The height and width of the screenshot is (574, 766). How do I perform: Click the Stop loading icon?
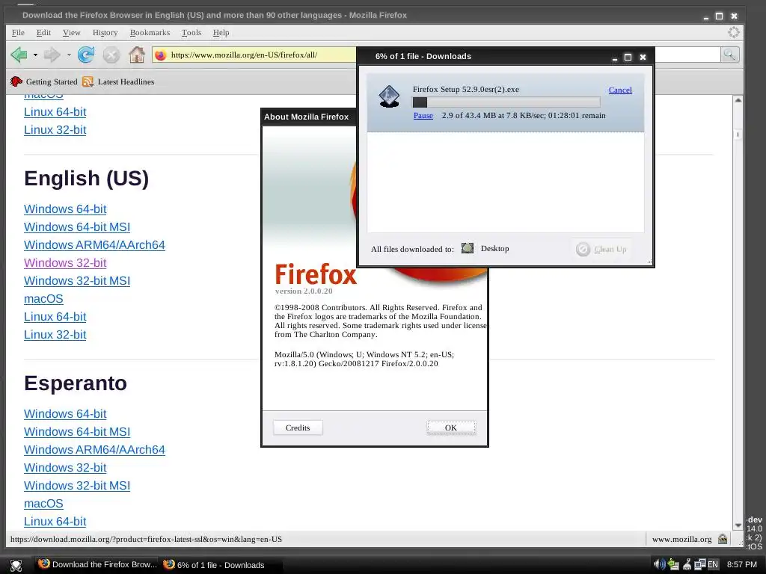point(111,55)
